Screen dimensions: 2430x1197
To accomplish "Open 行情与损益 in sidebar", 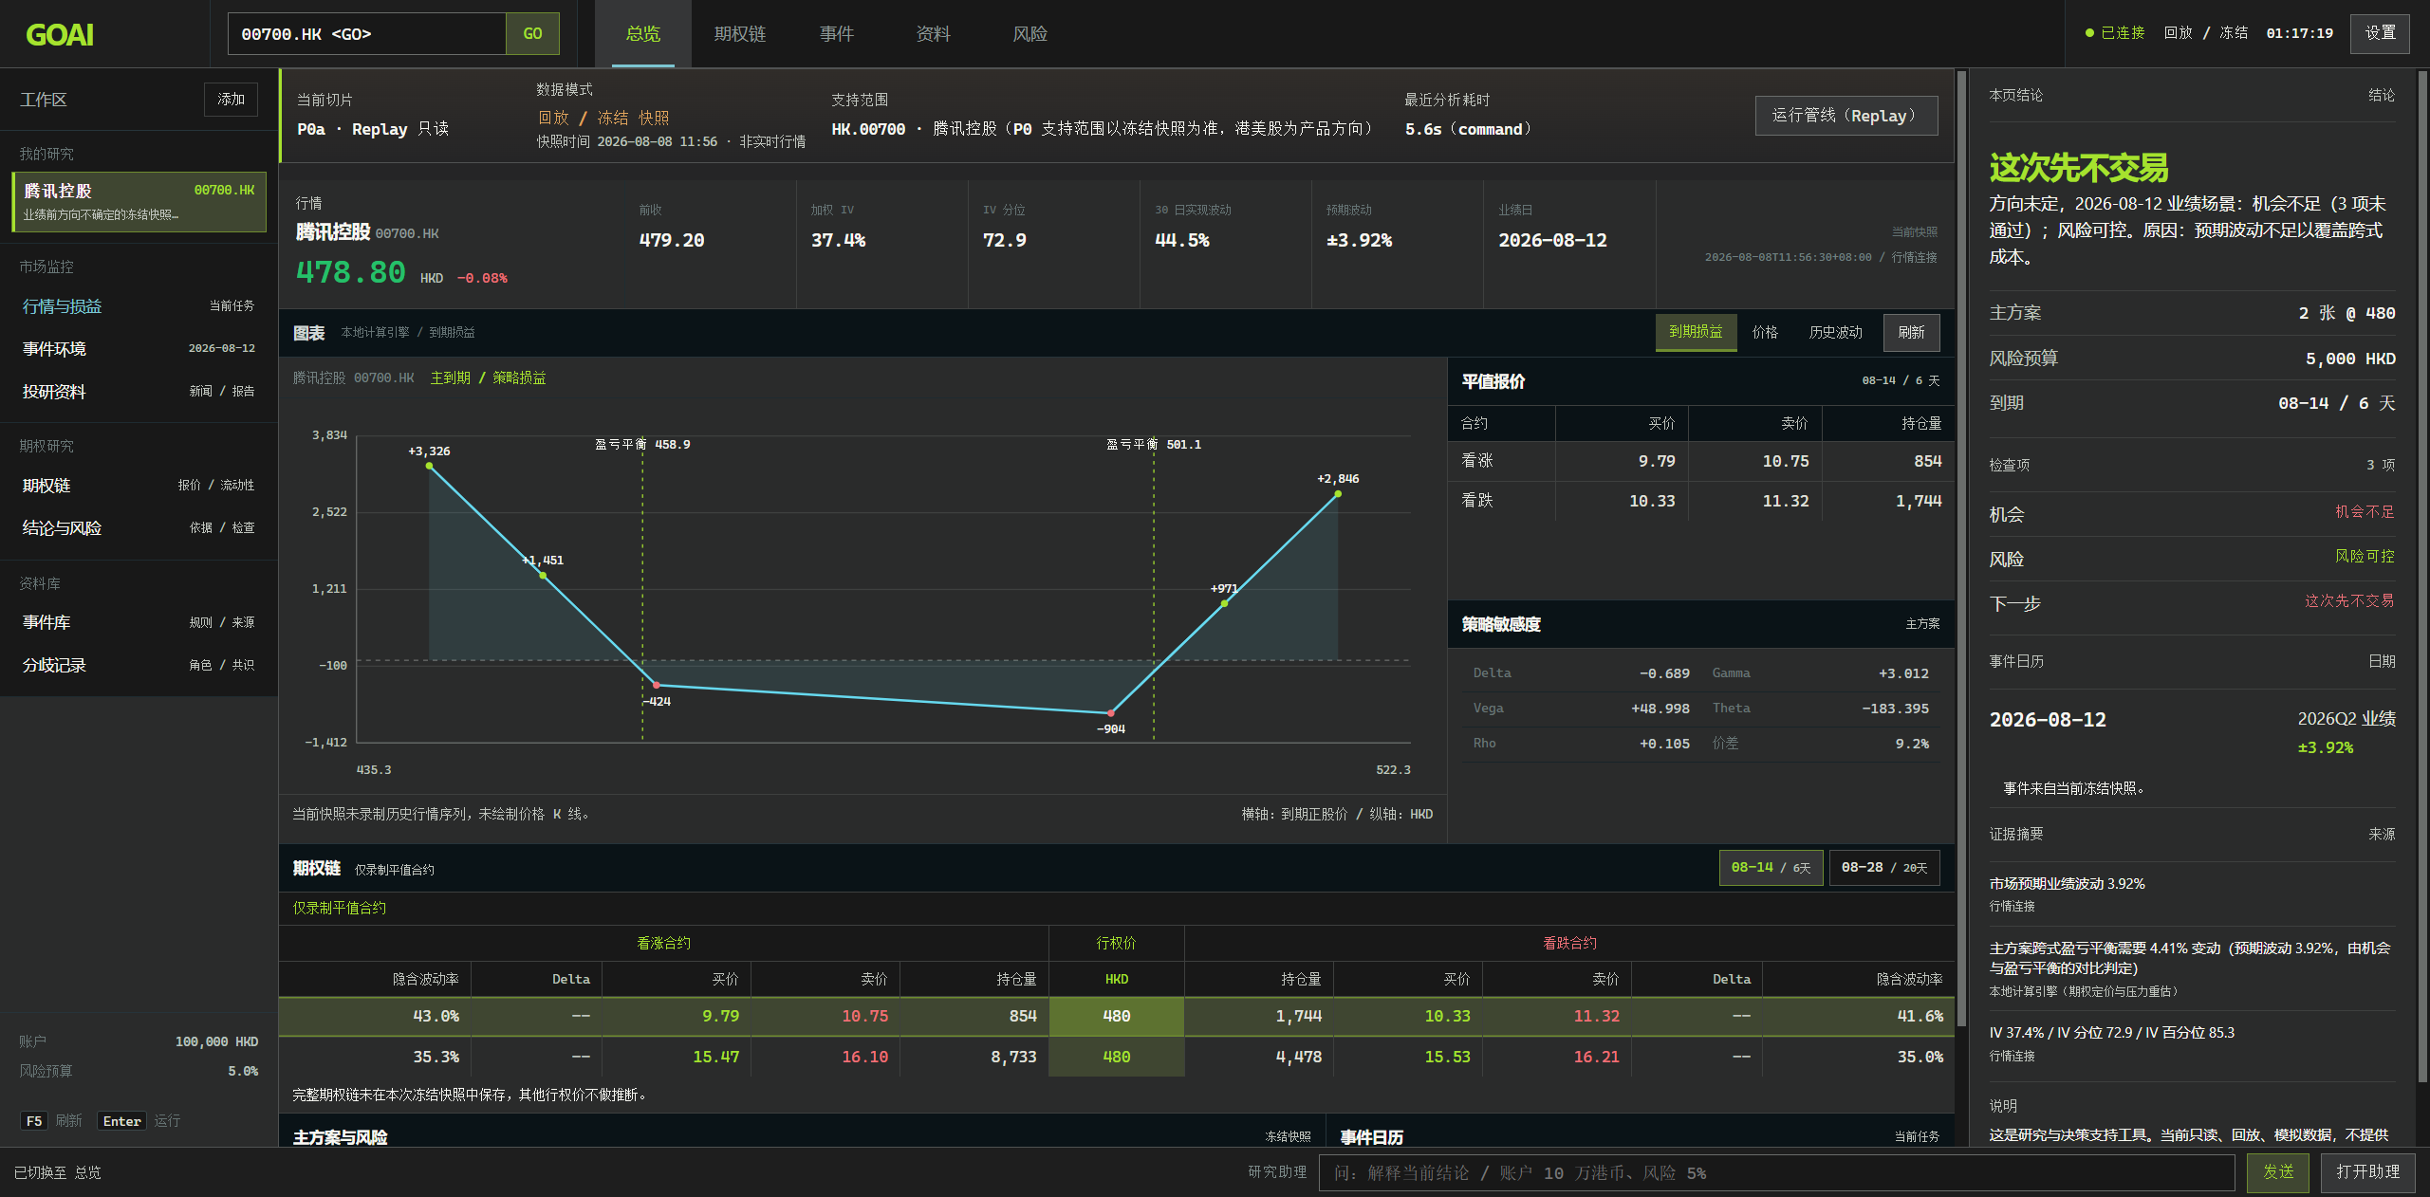I will pos(139,306).
